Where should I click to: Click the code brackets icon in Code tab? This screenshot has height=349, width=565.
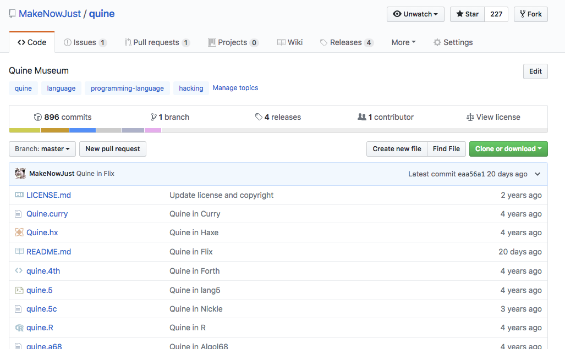21,42
